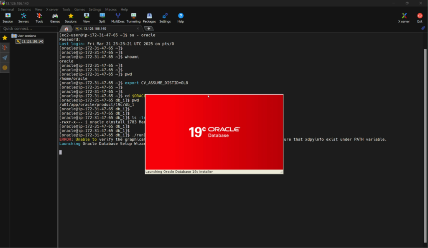The height and width of the screenshot is (248, 428).
Task: Open the Terminal menu
Action: pyautogui.click(x=8, y=10)
